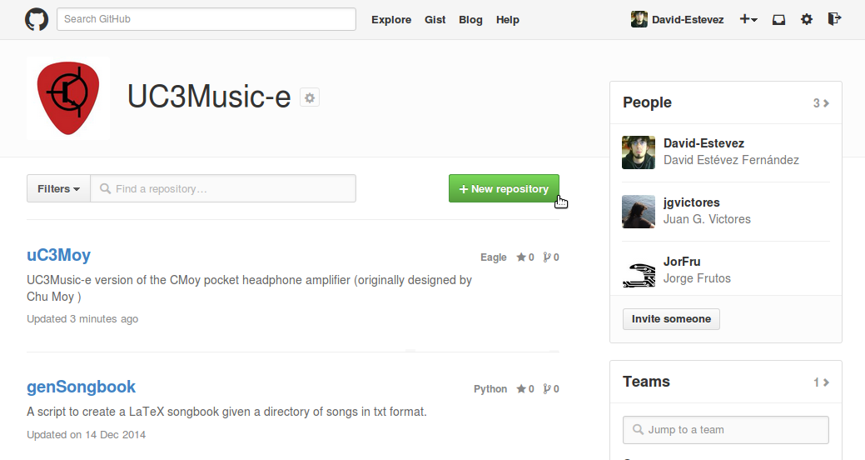Click the UC3Music-e guitar pick logo
Screen dimensions: 865x460
click(x=68, y=97)
